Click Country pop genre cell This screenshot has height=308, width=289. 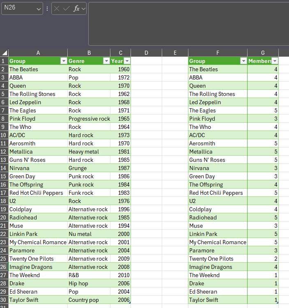click(x=89, y=300)
